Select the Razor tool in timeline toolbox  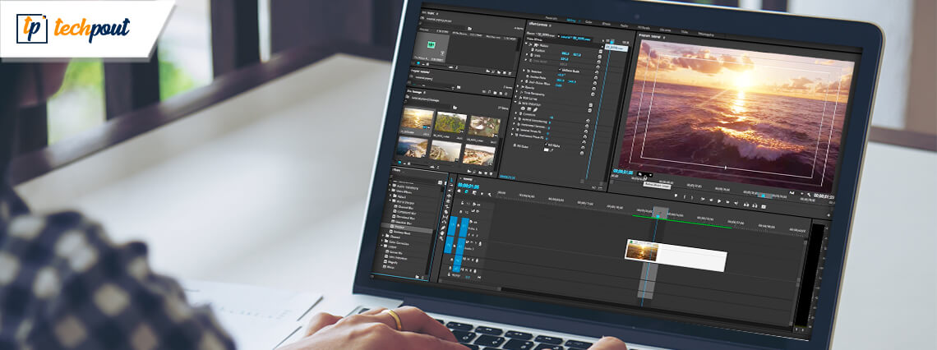pyautogui.click(x=446, y=212)
